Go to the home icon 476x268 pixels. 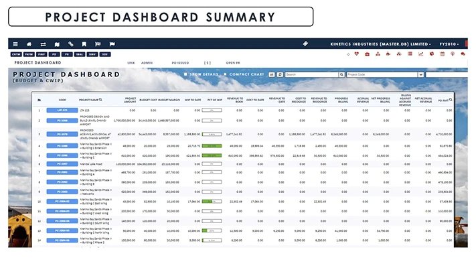point(29,44)
